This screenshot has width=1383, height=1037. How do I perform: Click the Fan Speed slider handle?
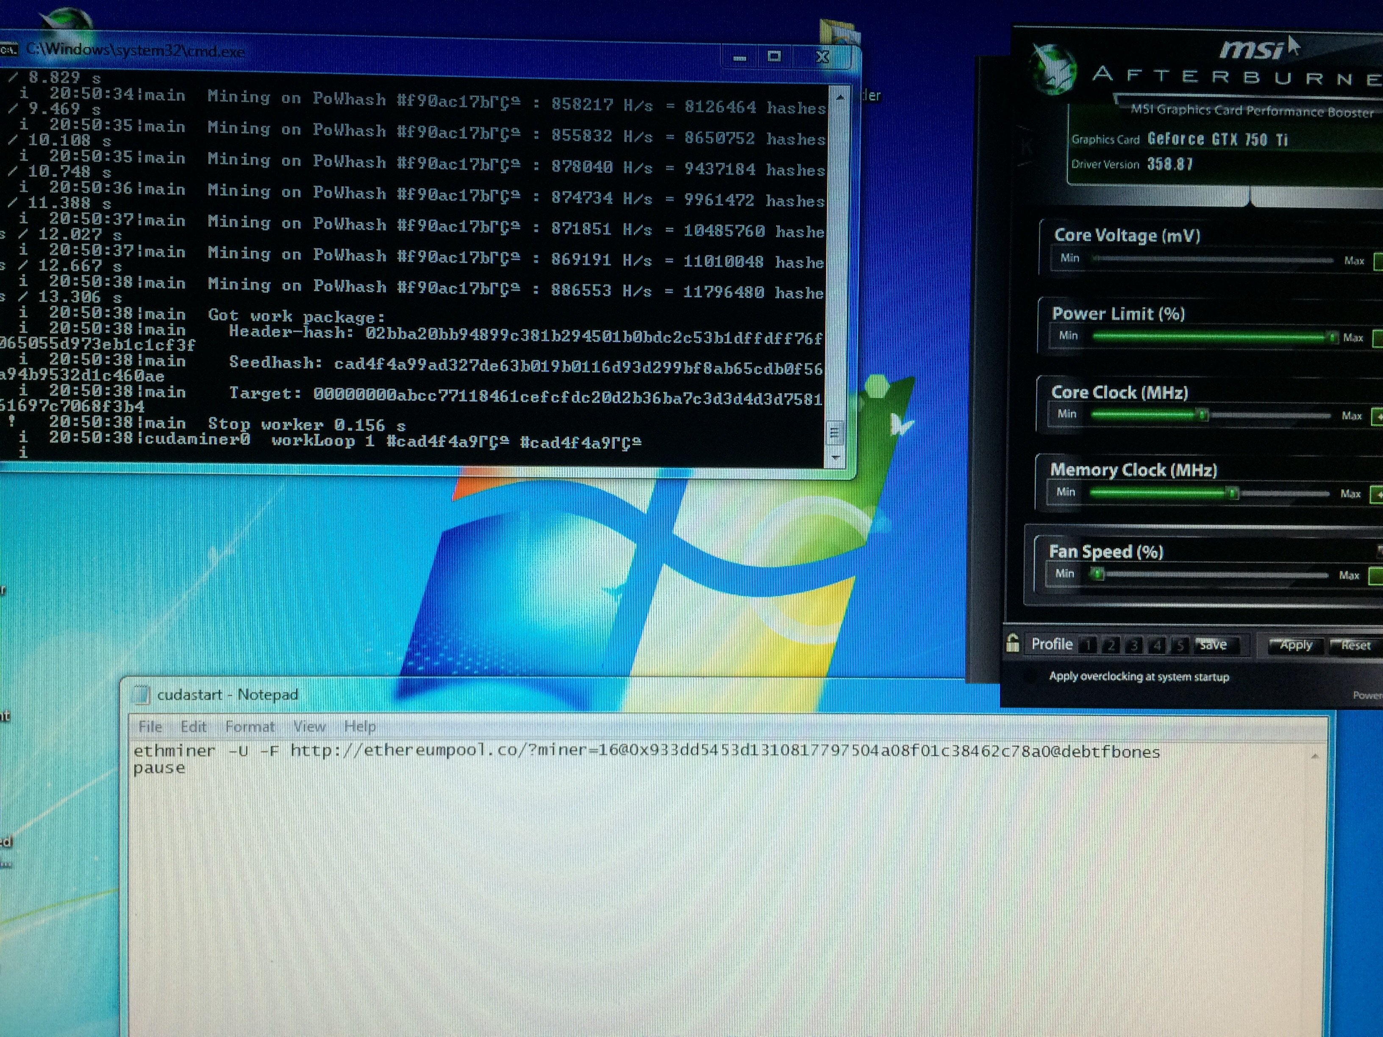tap(1097, 574)
